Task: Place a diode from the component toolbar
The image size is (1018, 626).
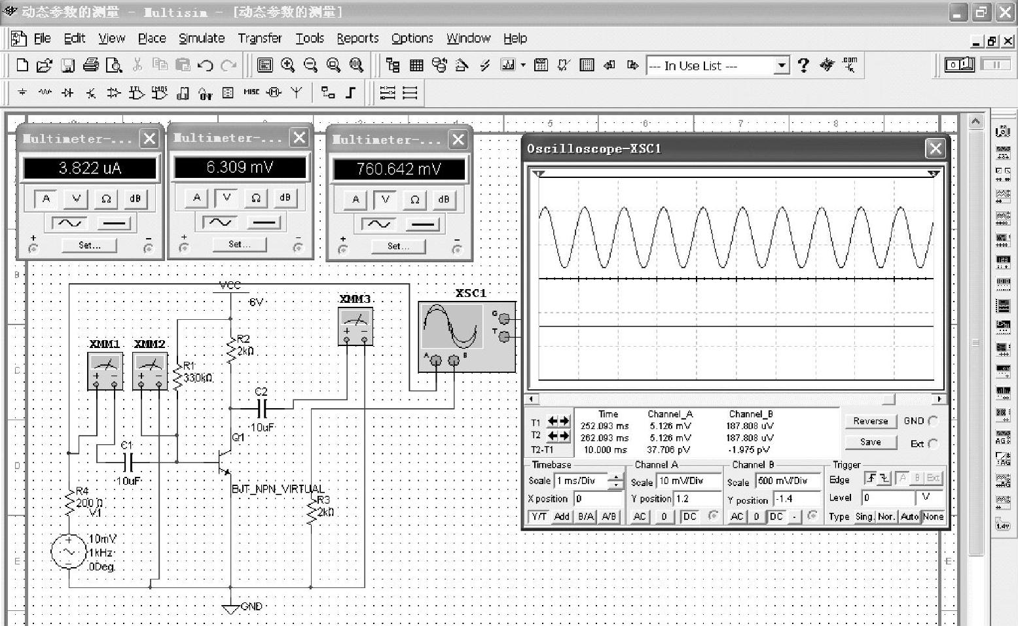Action: (x=67, y=93)
